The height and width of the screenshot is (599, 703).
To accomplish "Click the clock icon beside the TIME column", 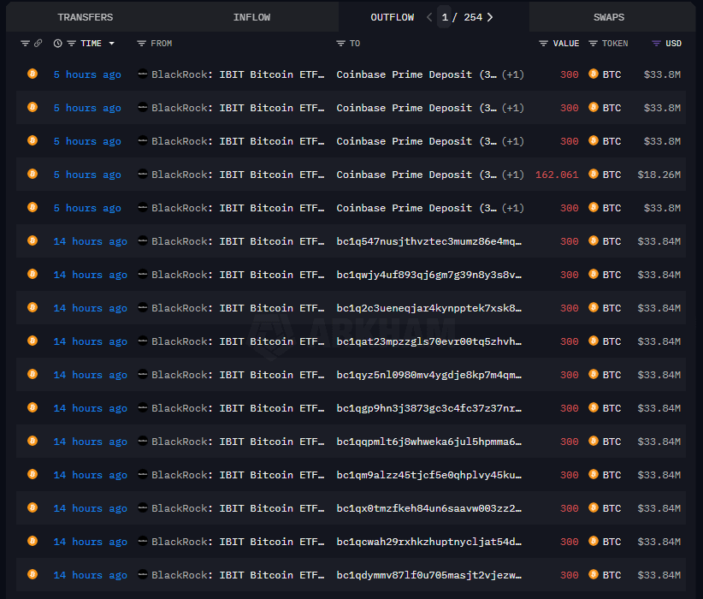I will click(x=57, y=43).
